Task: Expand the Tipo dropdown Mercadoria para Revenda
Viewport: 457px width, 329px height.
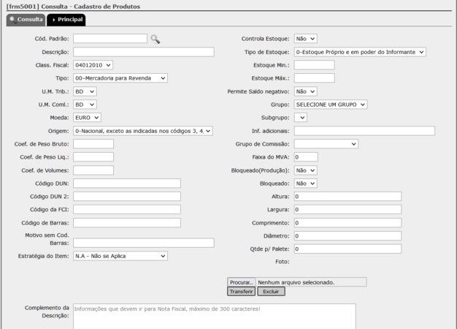Action: [x=120, y=78]
